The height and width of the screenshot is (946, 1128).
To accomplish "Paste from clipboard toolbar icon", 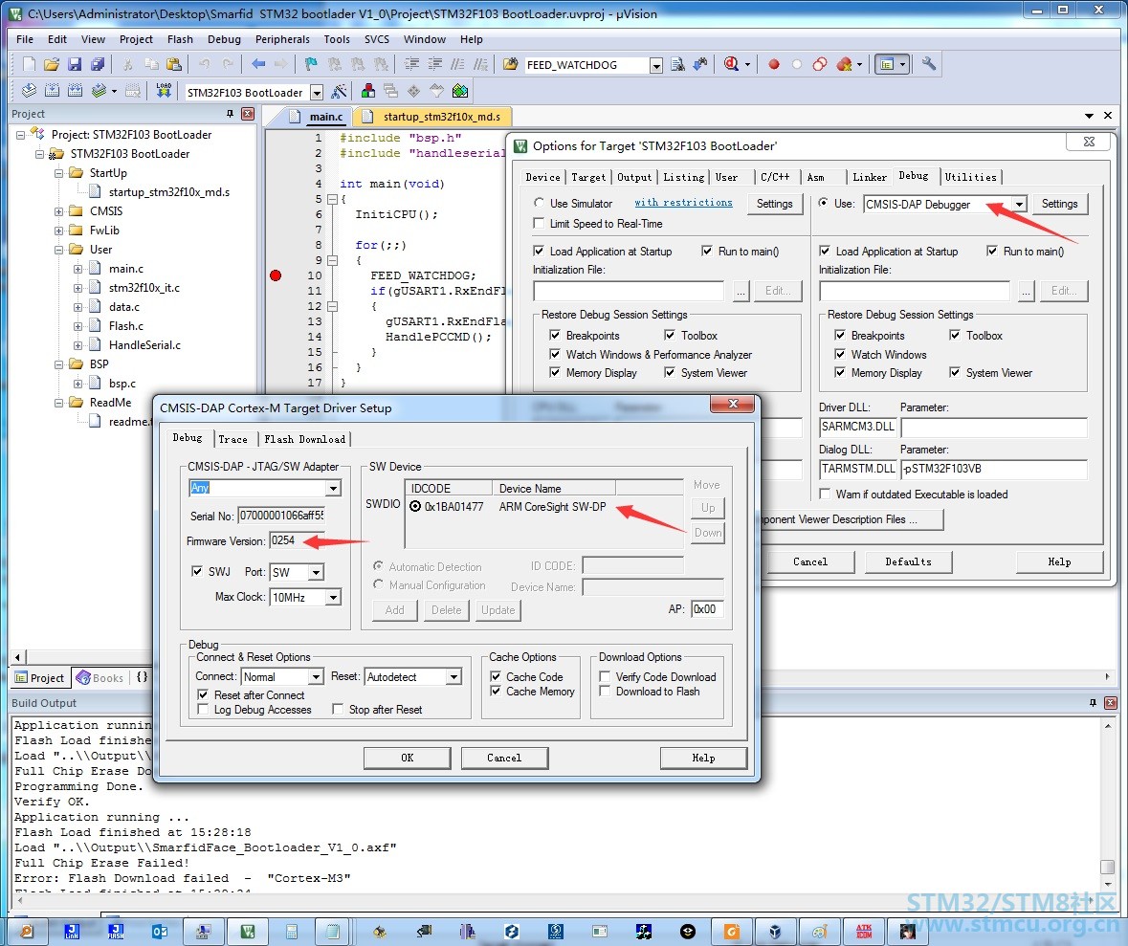I will [x=174, y=65].
